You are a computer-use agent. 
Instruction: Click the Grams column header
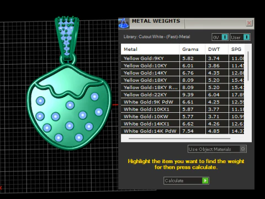click(192, 49)
